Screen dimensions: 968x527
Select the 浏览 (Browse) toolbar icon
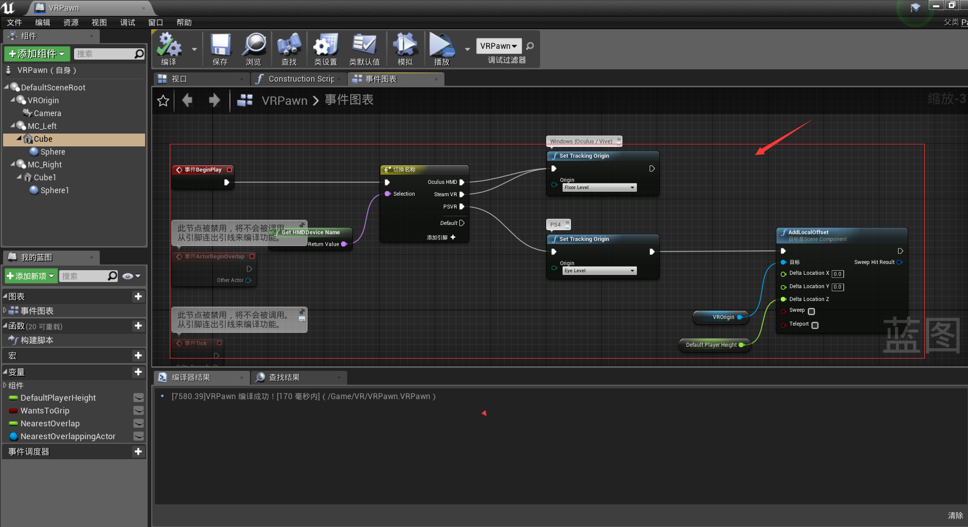[x=254, y=46]
